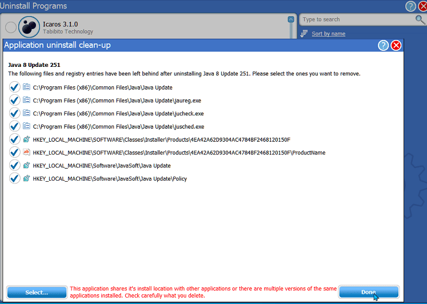Click the file icon beside jaureg.exe

pos(26,100)
